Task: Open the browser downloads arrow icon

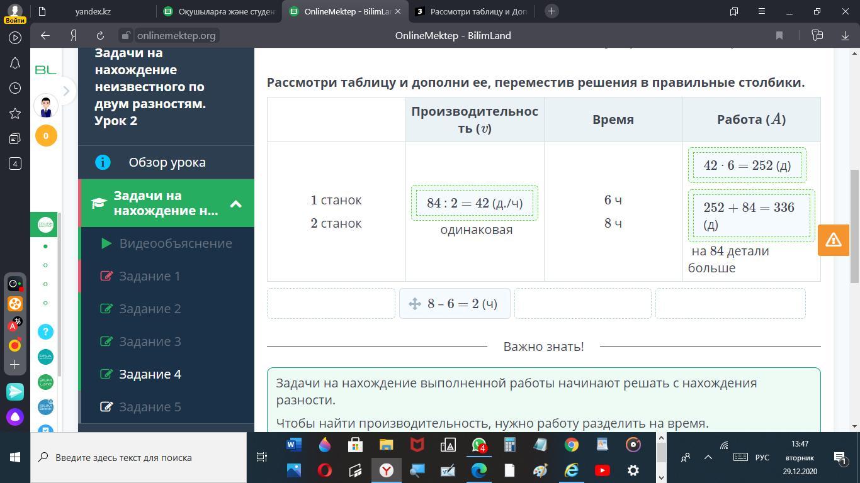Action: (845, 35)
